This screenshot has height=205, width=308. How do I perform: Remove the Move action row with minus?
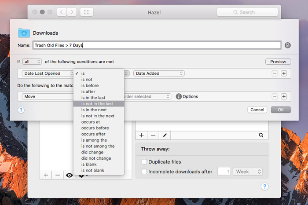coord(275,96)
